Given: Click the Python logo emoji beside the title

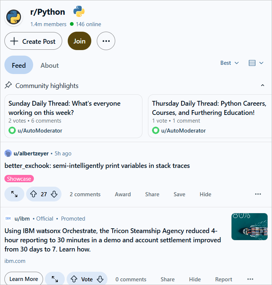Looking at the screenshot, I should [x=79, y=11].
